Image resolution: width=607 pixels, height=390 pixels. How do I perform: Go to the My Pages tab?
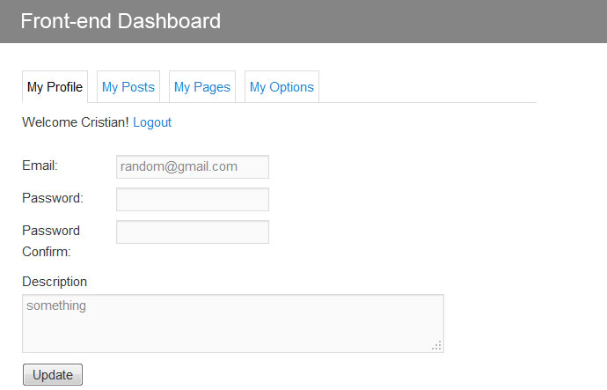(x=202, y=87)
